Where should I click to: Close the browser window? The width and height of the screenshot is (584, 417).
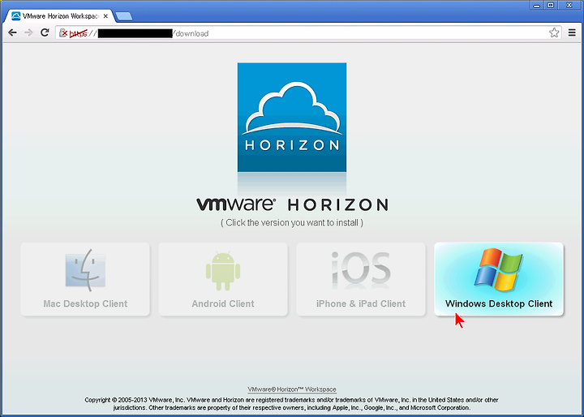569,5
